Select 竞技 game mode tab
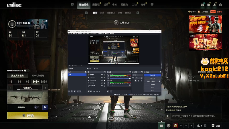 click(x=102, y=13)
